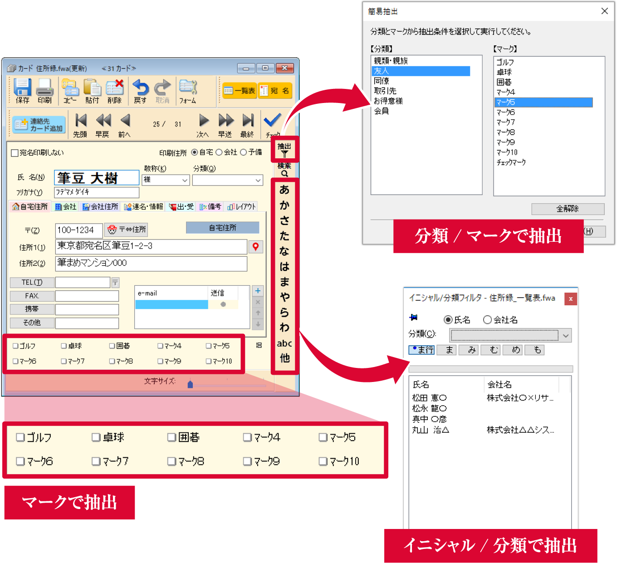This screenshot has height=563, width=617.
Task: Select お得意様 in the 分類 list
Action: click(x=388, y=101)
